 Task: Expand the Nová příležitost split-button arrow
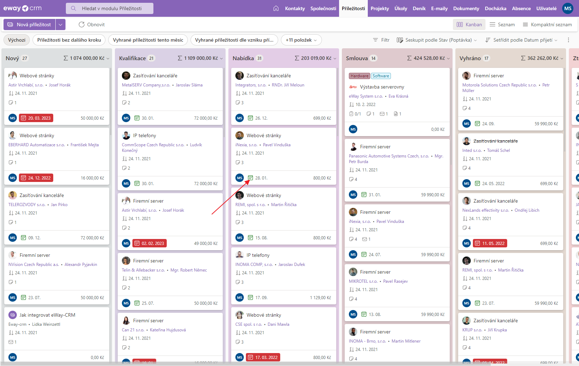coord(60,24)
